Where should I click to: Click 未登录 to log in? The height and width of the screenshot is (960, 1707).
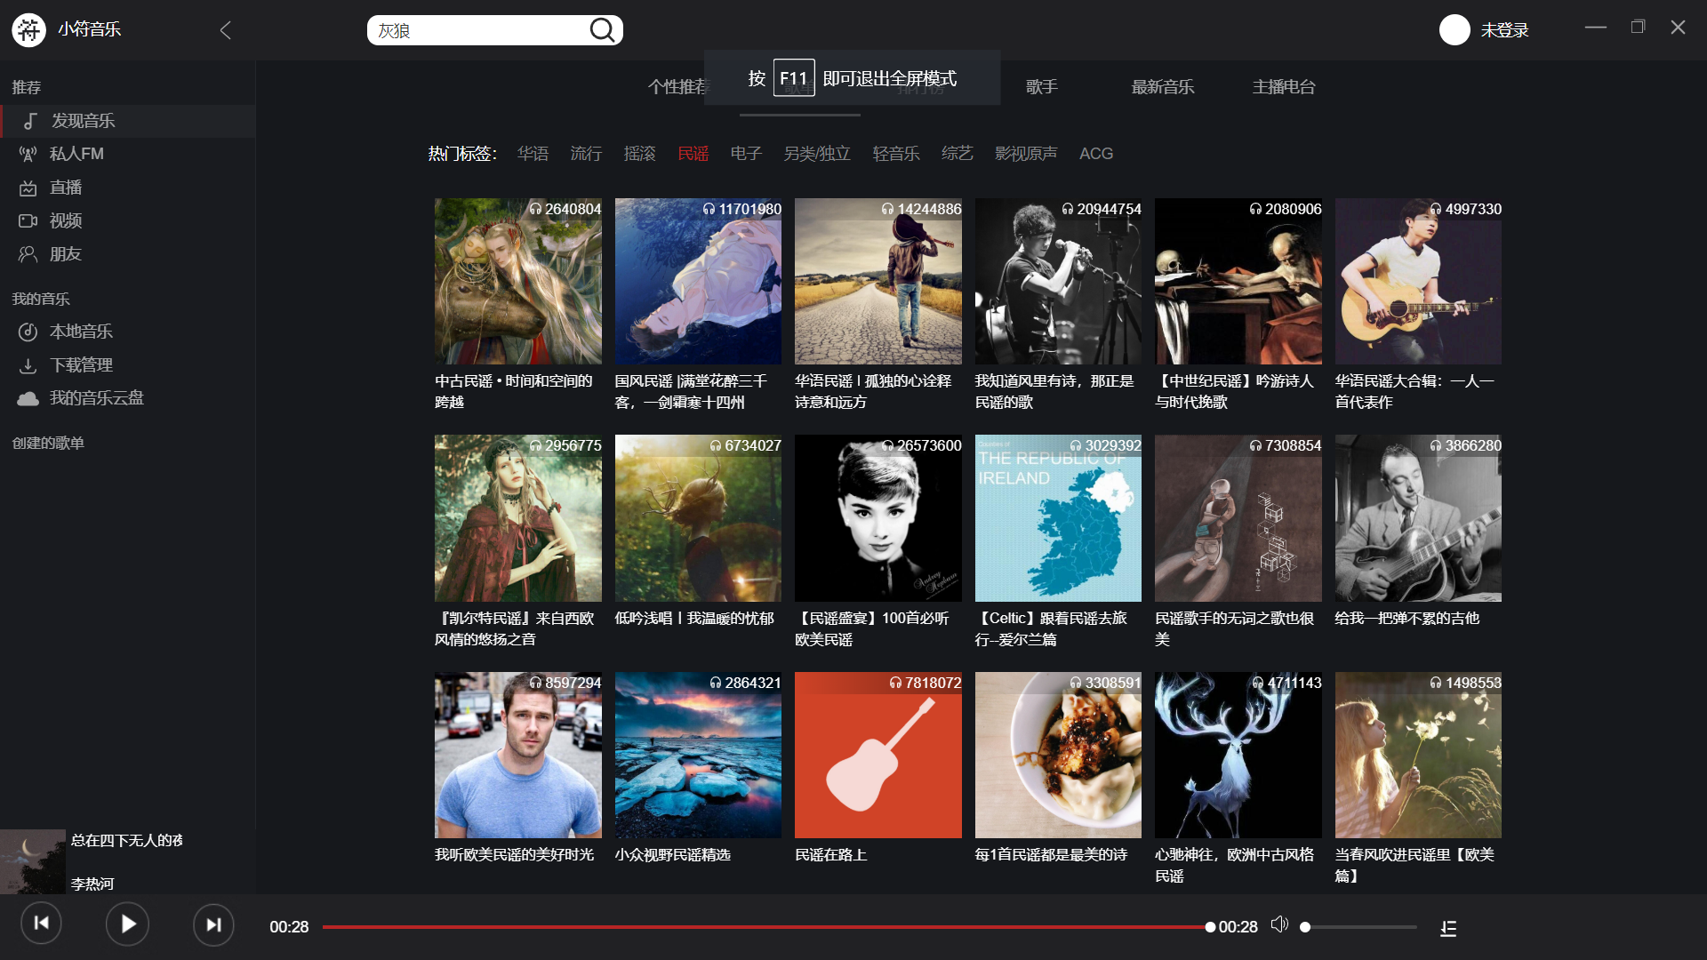tap(1504, 30)
